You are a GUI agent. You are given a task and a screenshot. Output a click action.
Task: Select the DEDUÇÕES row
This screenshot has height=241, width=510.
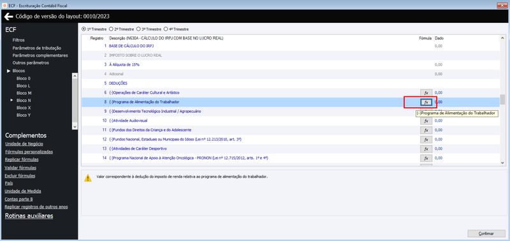tap(290, 84)
